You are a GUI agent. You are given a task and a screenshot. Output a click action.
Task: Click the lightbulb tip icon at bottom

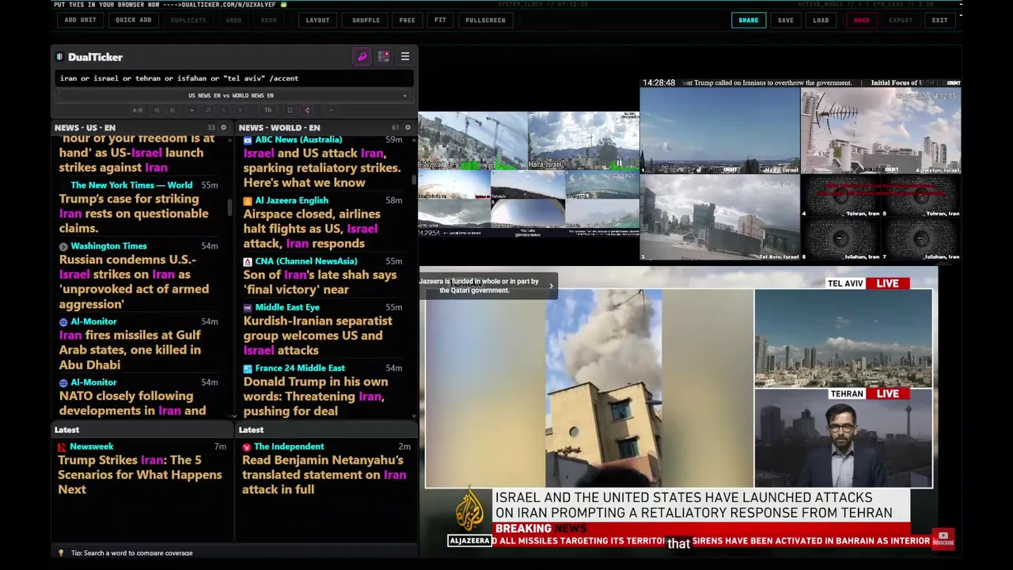click(61, 553)
